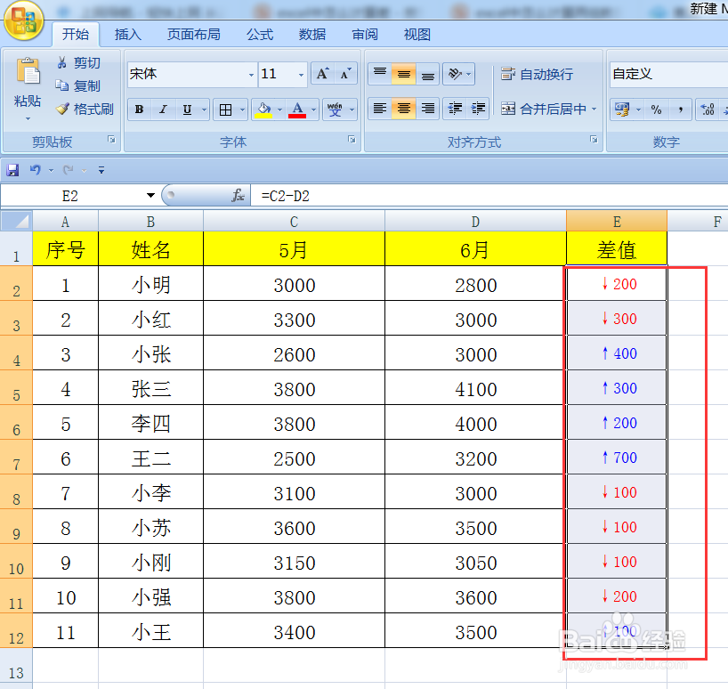The width and height of the screenshot is (728, 689).
Task: Enable 自动换行 wrap text
Action: pyautogui.click(x=538, y=74)
